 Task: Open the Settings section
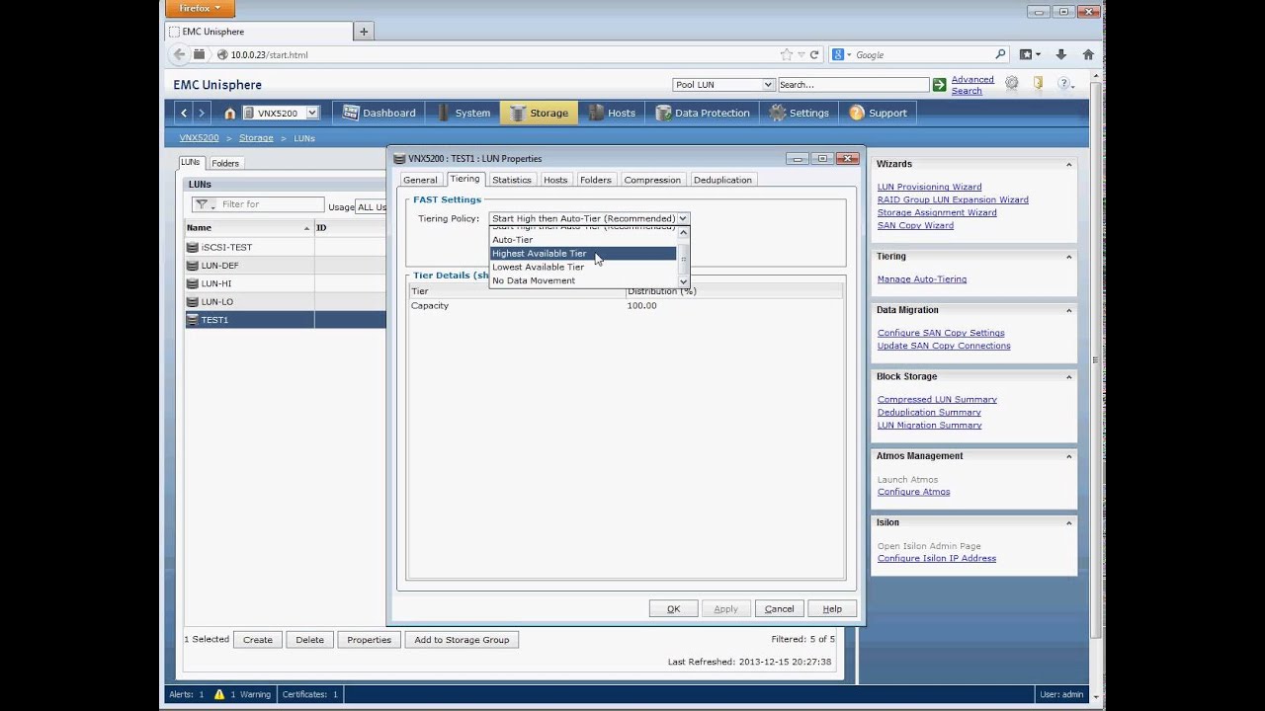point(800,113)
